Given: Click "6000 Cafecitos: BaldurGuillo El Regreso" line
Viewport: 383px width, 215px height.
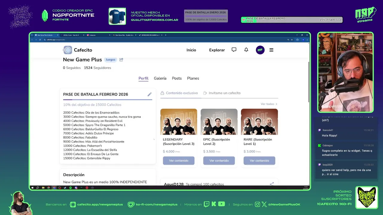Looking at the screenshot, I should [91, 129].
